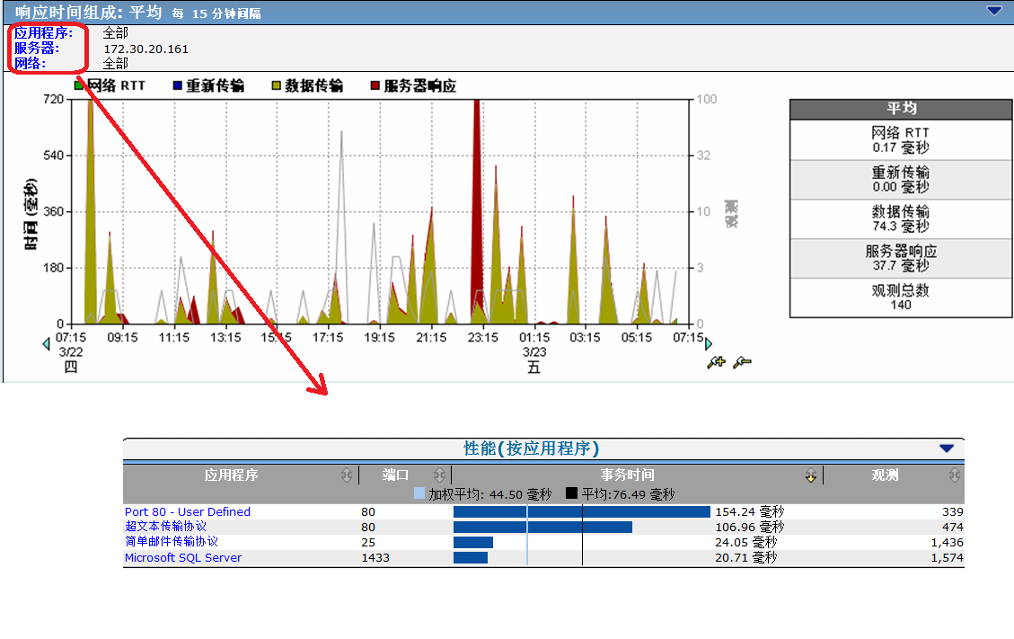This screenshot has width=1014, height=639.
Task: Go to later time range with right arrow
Action: tap(708, 344)
